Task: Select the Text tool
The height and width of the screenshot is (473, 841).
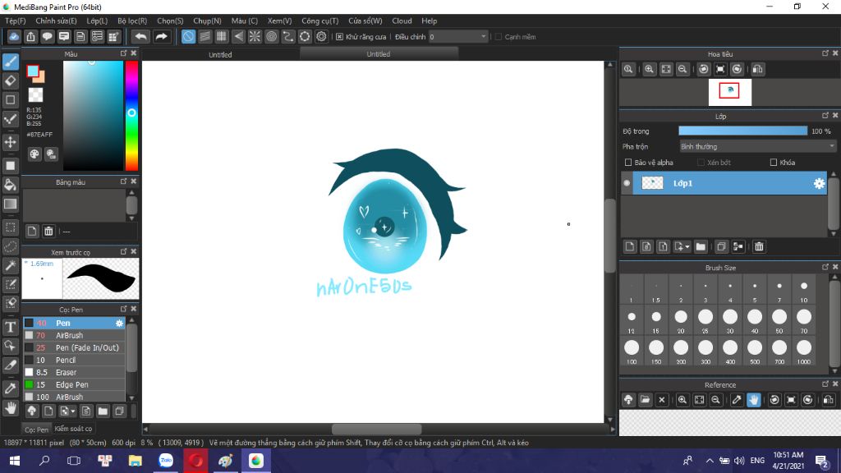Action: [10, 327]
